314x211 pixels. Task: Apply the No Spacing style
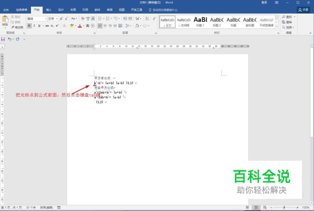click(x=184, y=22)
